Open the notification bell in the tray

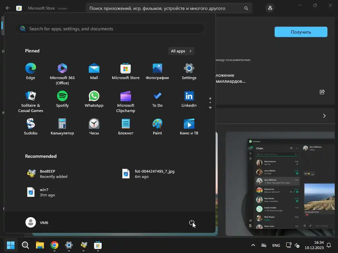pos(329,245)
